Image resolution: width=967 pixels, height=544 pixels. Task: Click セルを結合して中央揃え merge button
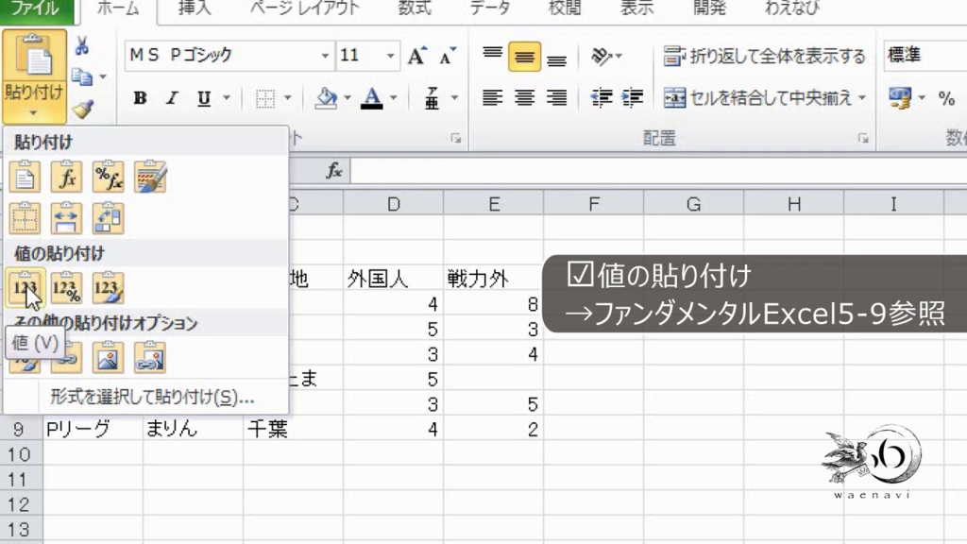click(757, 97)
